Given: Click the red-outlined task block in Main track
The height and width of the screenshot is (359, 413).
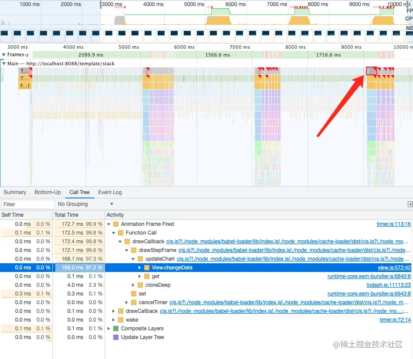Looking at the screenshot, I should tap(371, 71).
